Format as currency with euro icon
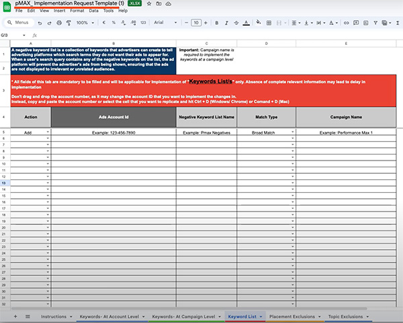 click(x=104, y=23)
